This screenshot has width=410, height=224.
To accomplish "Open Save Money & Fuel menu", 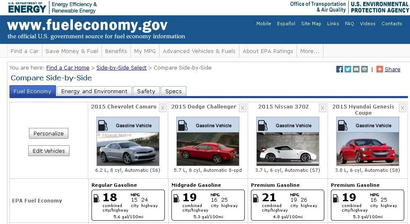I will (72, 51).
